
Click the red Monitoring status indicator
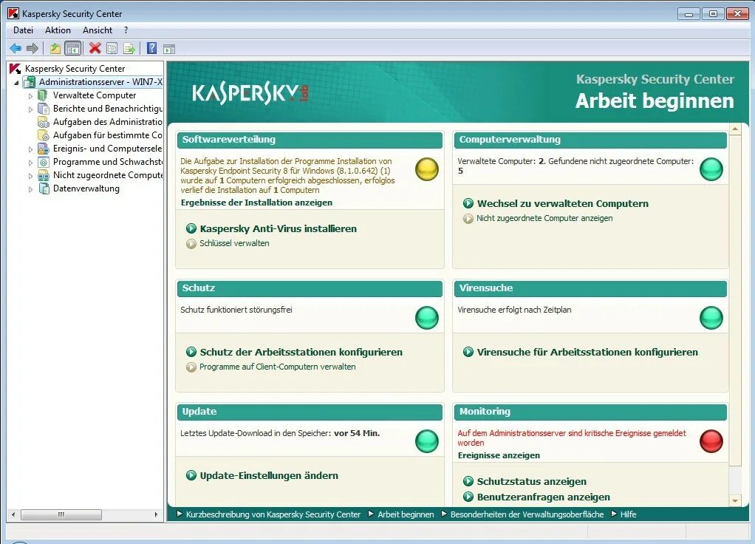tap(711, 441)
